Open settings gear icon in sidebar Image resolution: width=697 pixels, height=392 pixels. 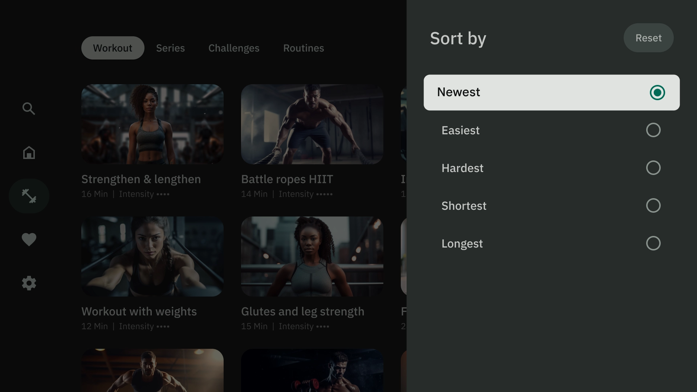pyautogui.click(x=29, y=283)
